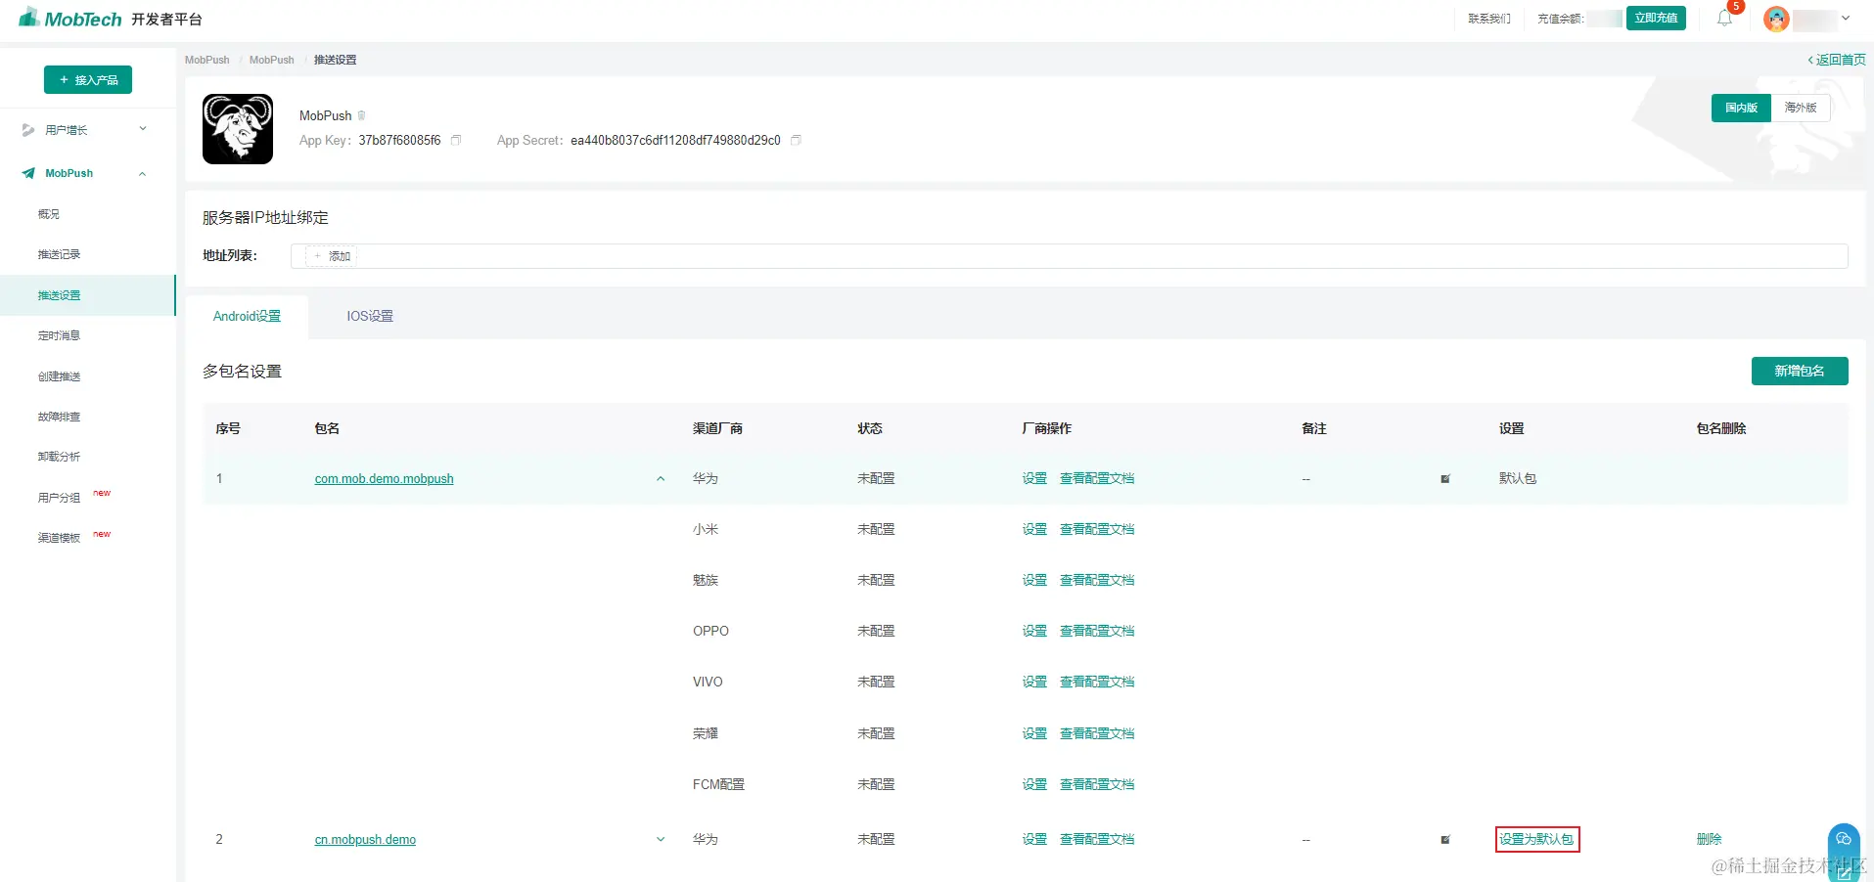Click the 返回首页 link
The height and width of the screenshot is (882, 1874).
1837,60
